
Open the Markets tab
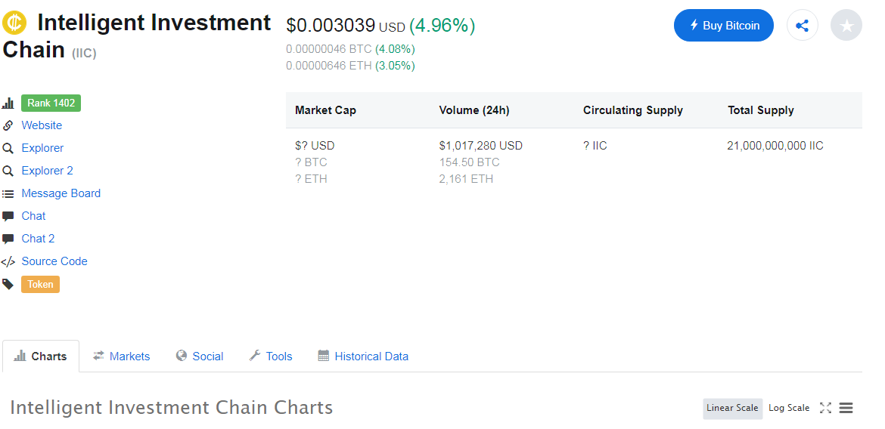pyautogui.click(x=122, y=356)
